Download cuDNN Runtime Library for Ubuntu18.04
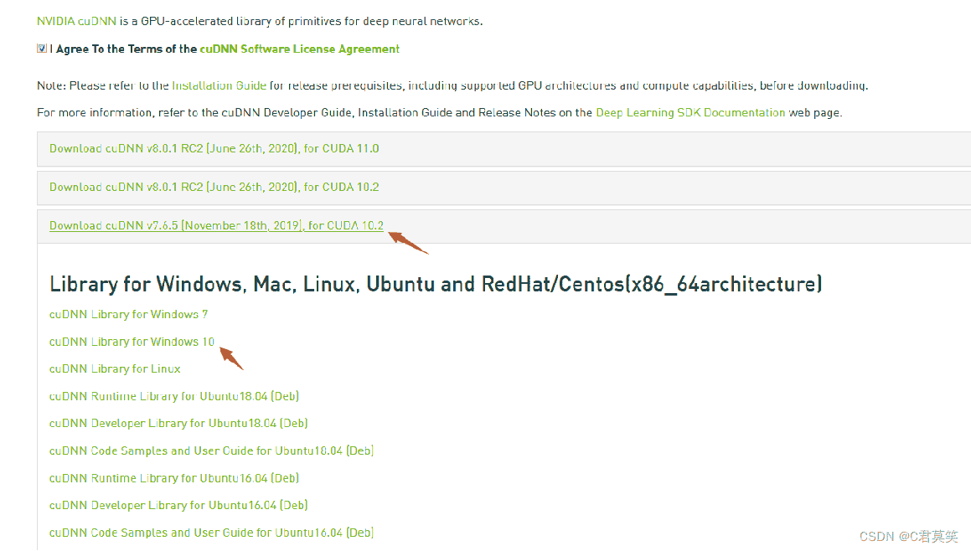The image size is (971, 551). coord(174,396)
